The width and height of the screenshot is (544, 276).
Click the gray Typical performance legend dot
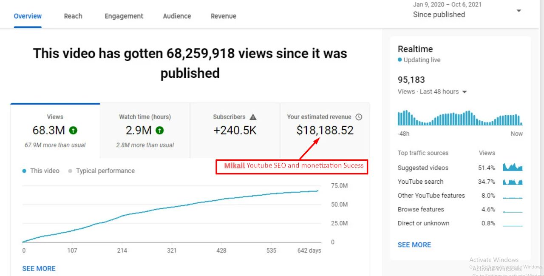click(x=70, y=171)
